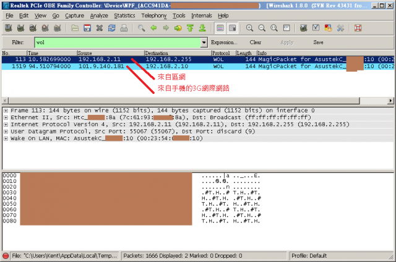Open the Edit menu
Screen dimensions: 396x262
24,15
